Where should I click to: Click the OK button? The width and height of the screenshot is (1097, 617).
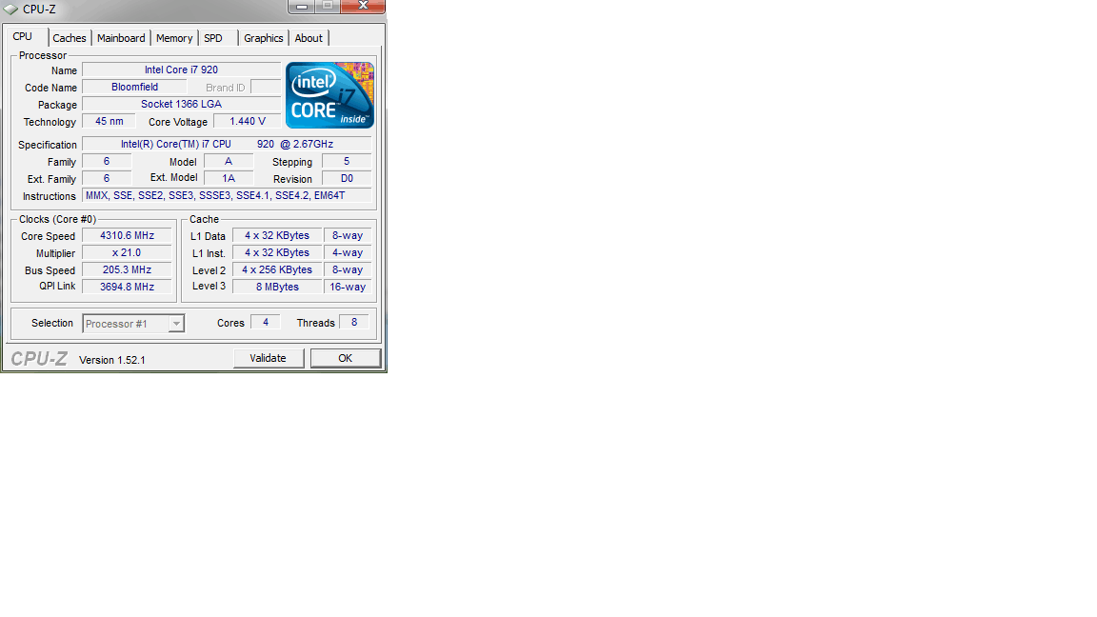[346, 358]
